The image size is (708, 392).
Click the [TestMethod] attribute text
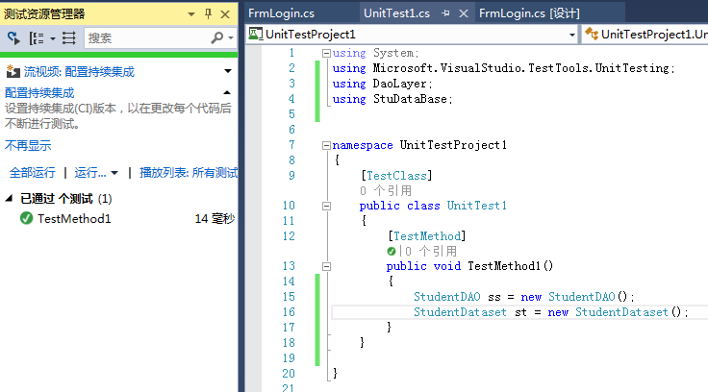[x=426, y=236]
